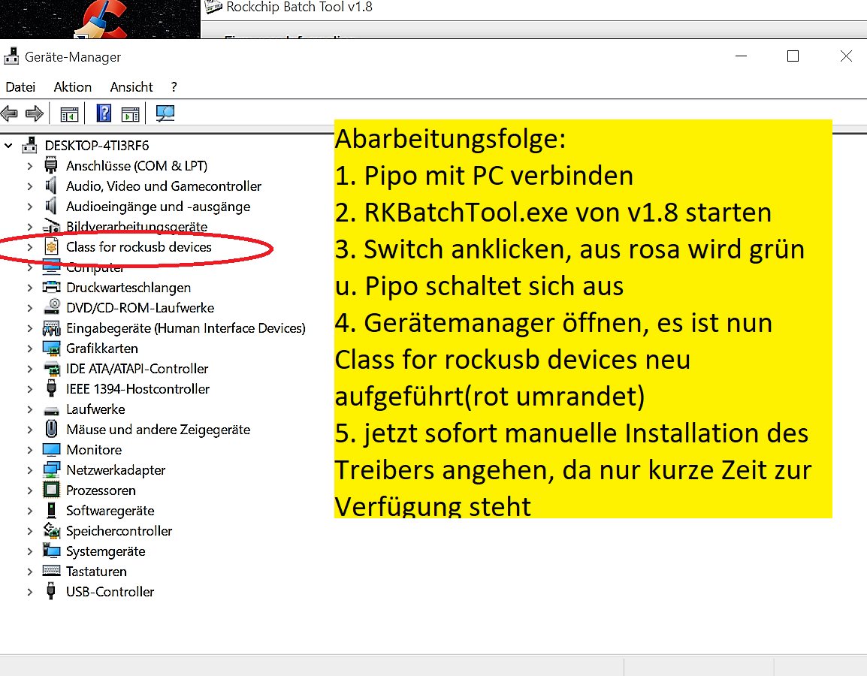The height and width of the screenshot is (676, 867).
Task: Click the Grafikkarten display adapter icon
Action: pos(51,349)
